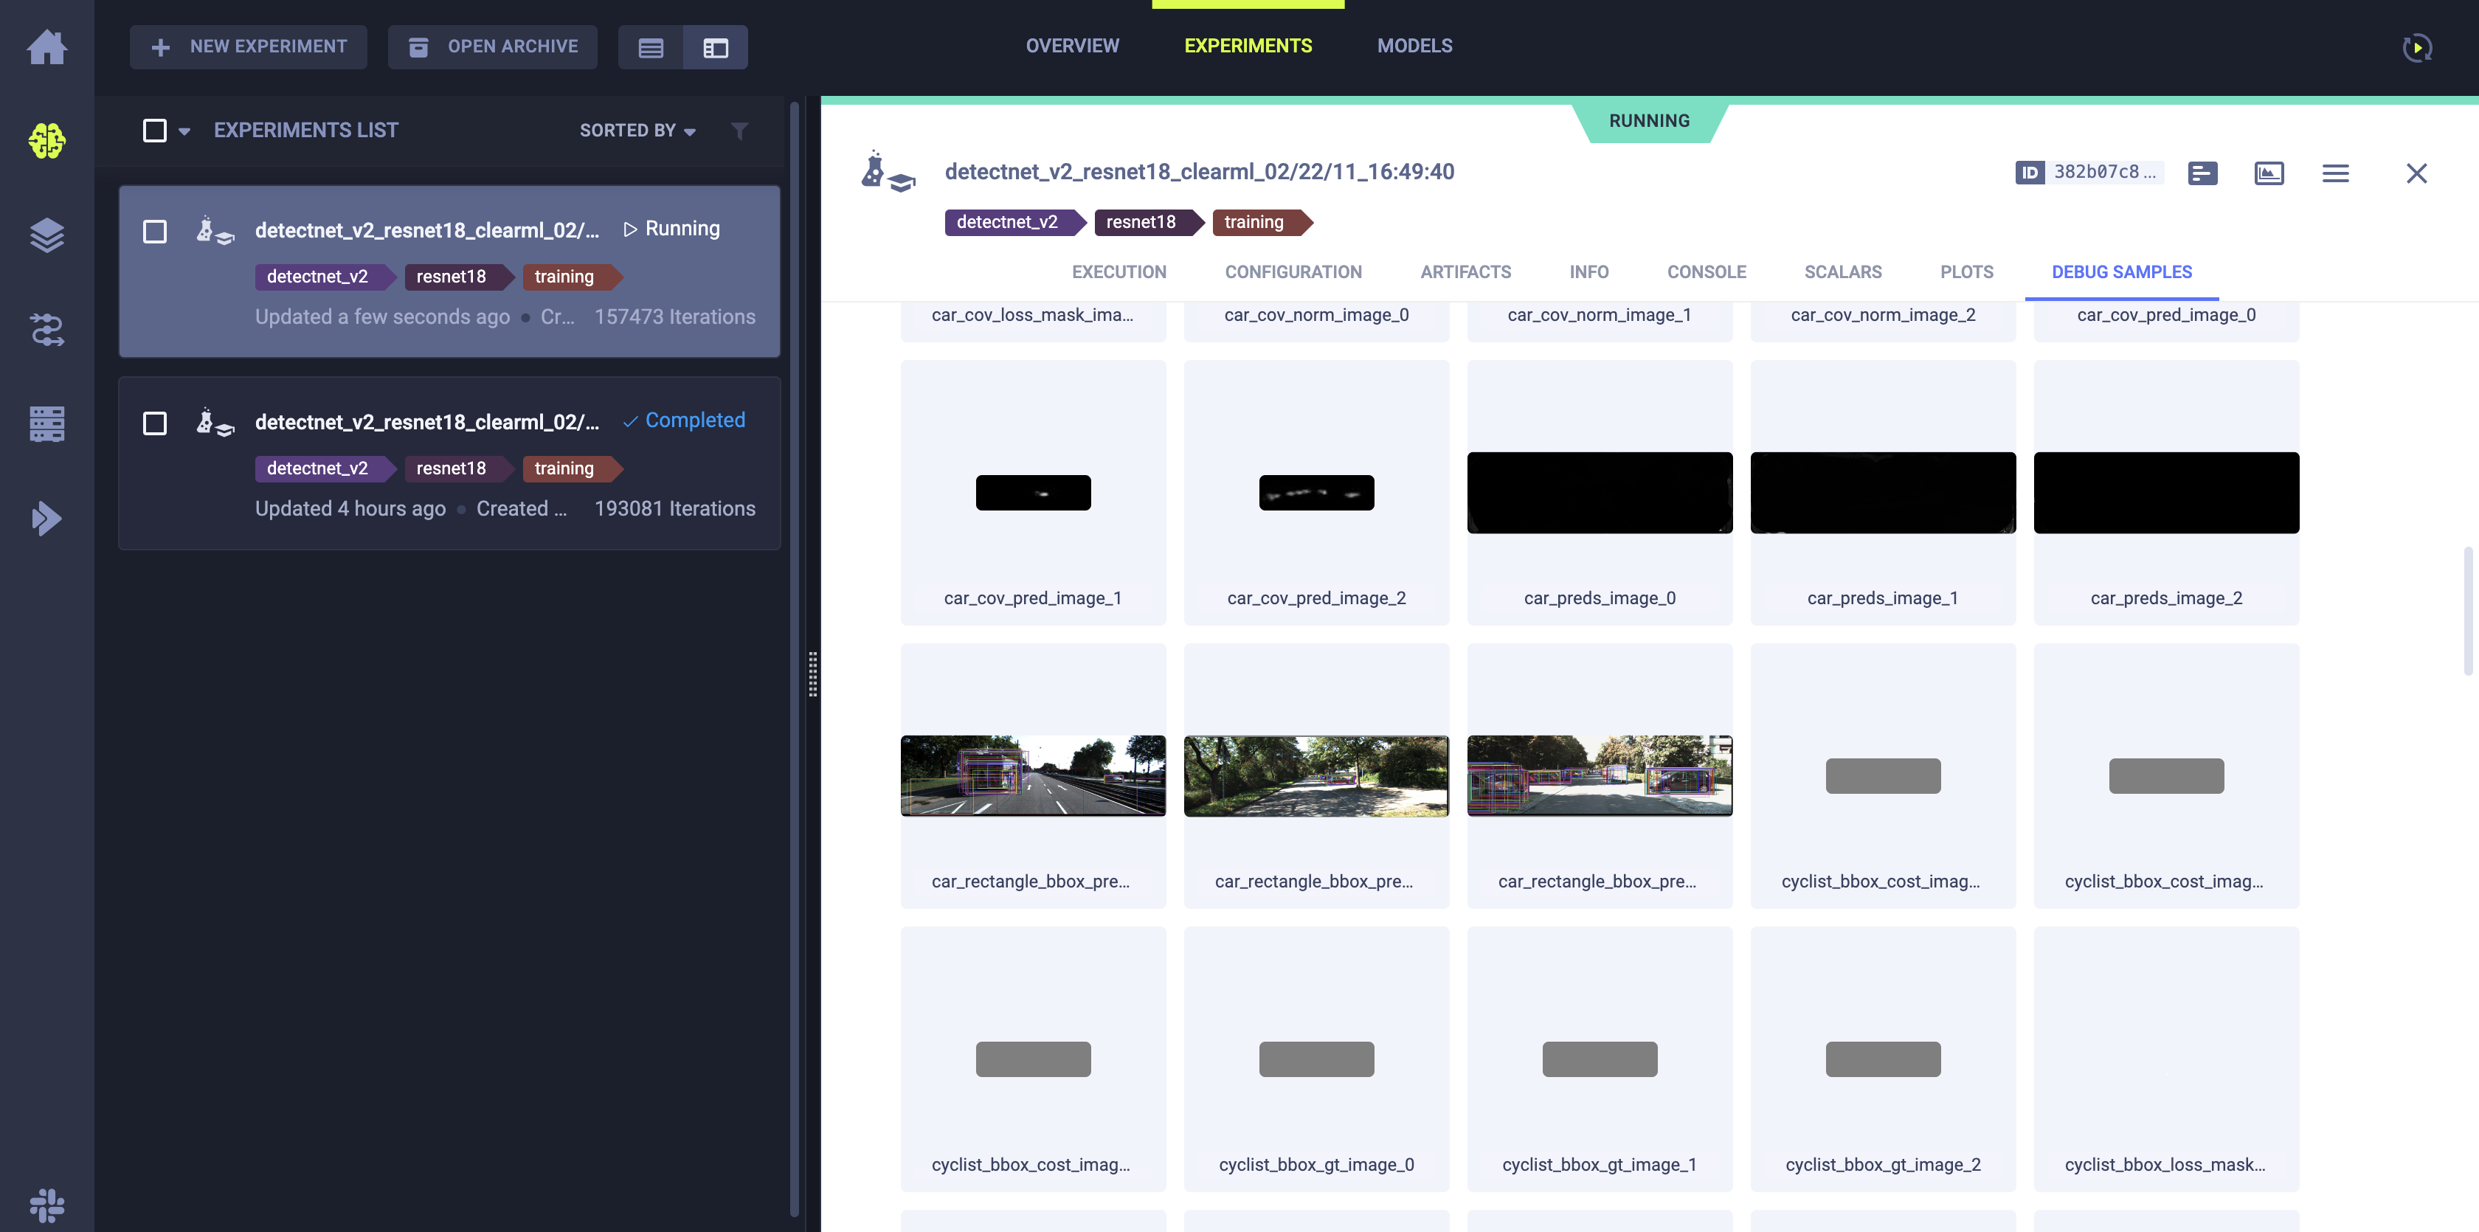Image resolution: width=2479 pixels, height=1232 pixels.
Task: Open workers and queues sidebar icon
Action: click(x=46, y=423)
